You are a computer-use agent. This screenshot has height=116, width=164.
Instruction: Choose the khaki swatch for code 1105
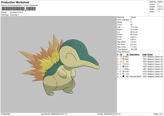[124, 71]
